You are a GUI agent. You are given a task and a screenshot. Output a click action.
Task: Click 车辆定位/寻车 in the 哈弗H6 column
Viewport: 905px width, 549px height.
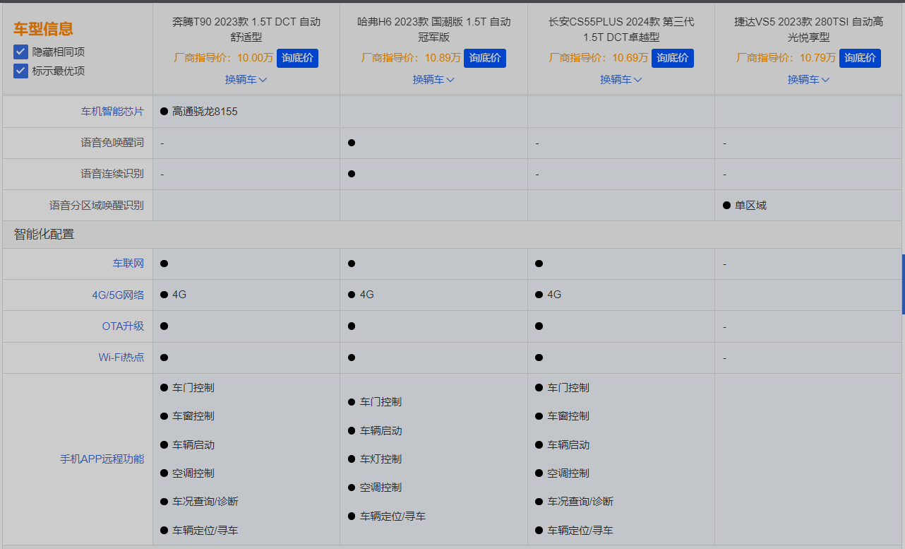(x=392, y=516)
